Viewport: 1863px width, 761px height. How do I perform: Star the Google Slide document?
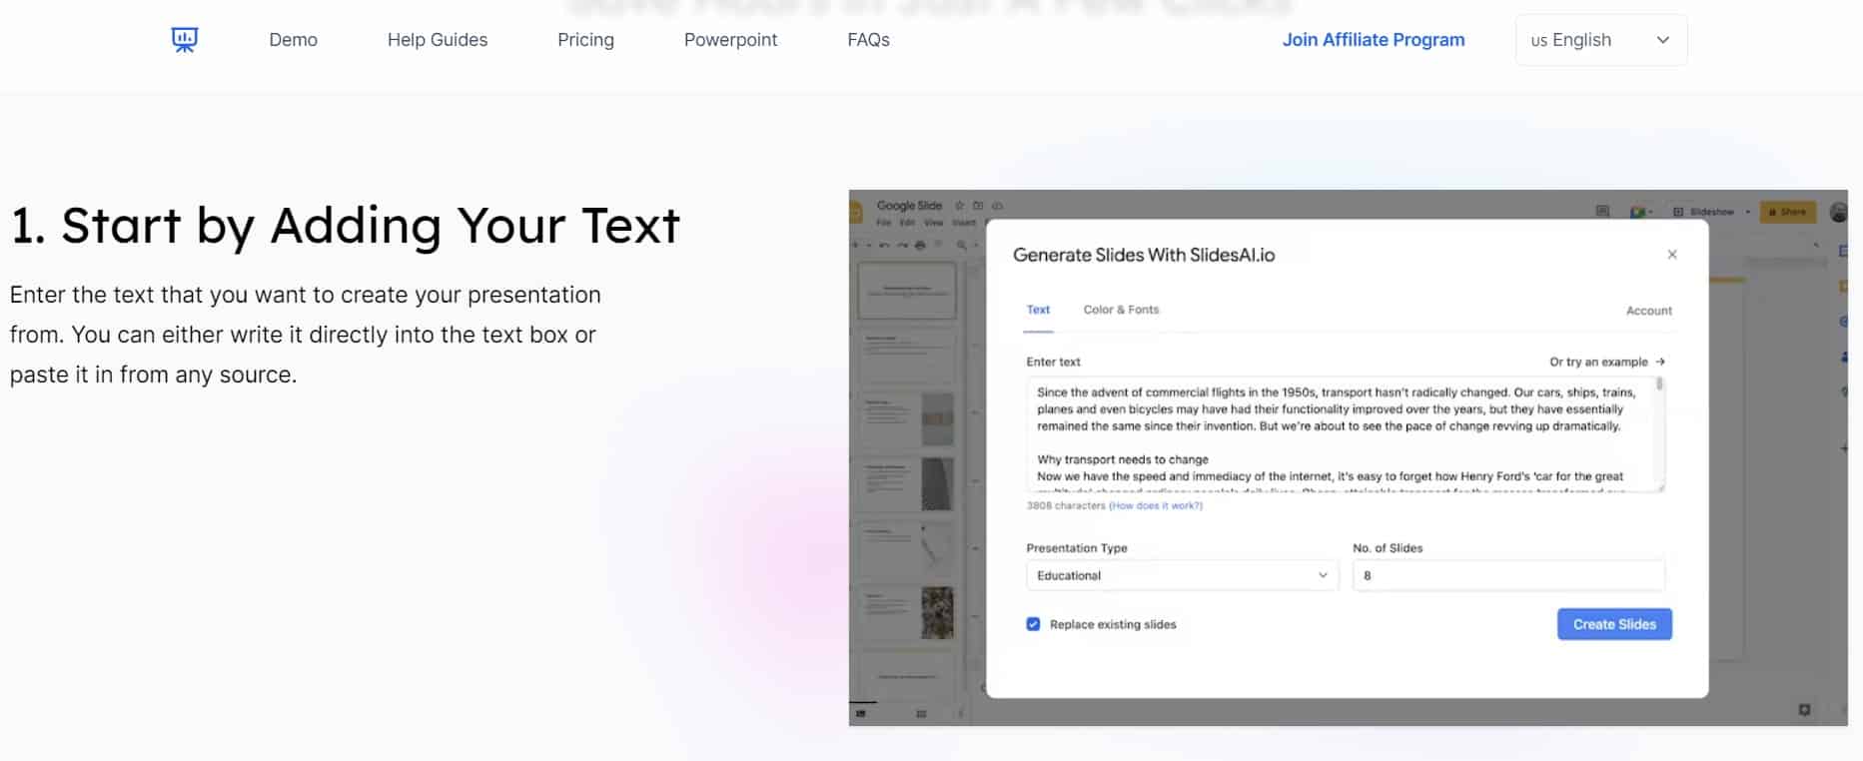(x=959, y=206)
